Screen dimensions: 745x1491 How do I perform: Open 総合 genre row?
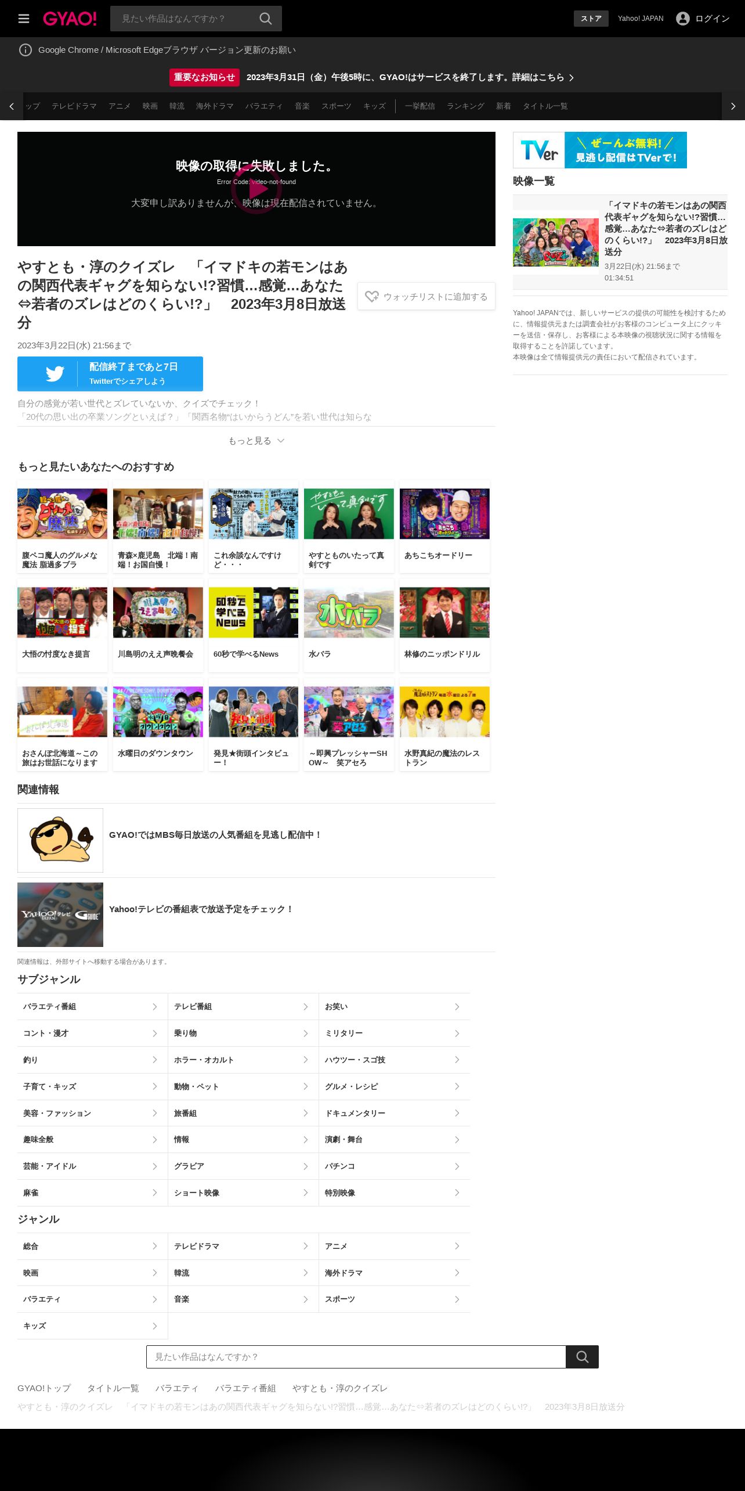92,1246
